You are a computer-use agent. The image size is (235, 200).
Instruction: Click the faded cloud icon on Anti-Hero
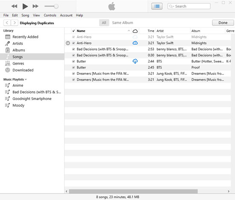(x=135, y=37)
